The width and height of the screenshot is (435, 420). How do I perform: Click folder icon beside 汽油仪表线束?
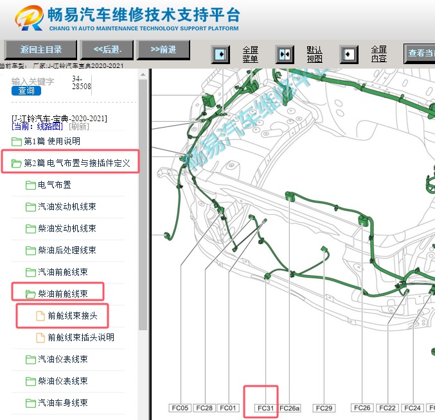[30, 359]
